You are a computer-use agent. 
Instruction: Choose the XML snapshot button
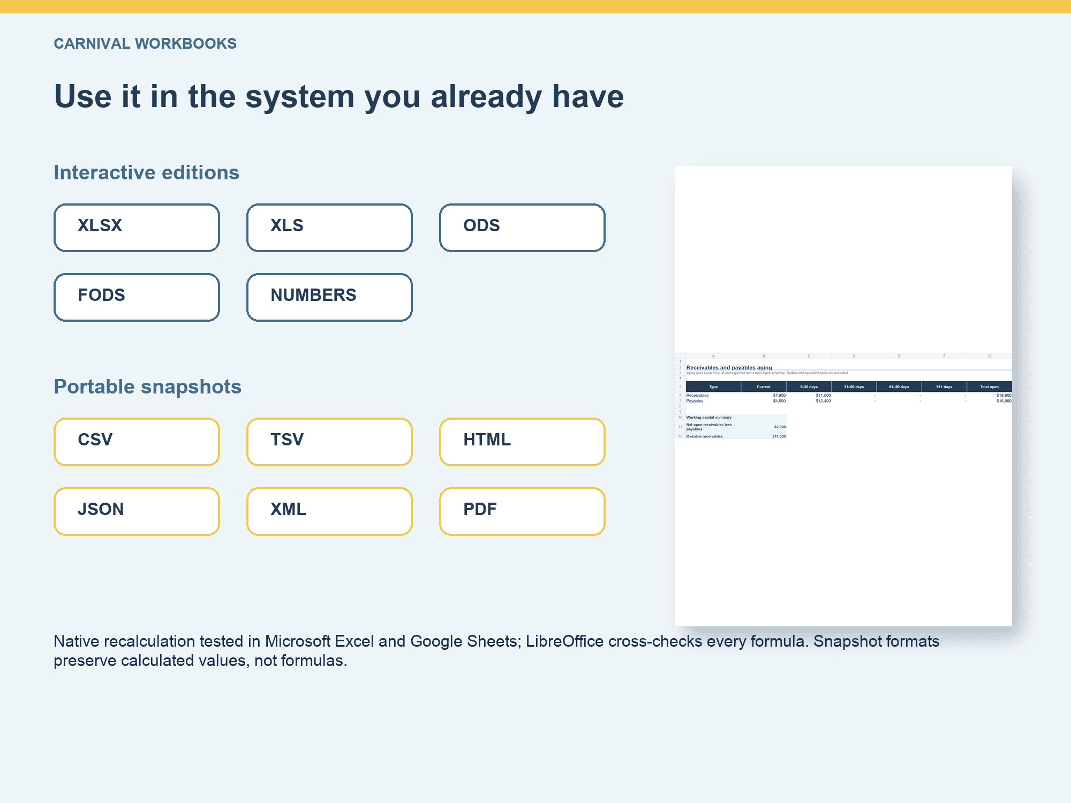tap(329, 511)
